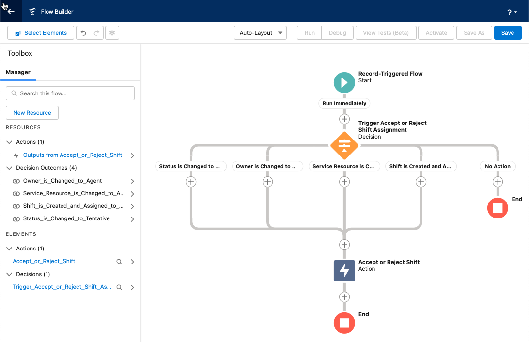Add element below Run Immediately
This screenshot has height=342, width=529.
(x=344, y=119)
